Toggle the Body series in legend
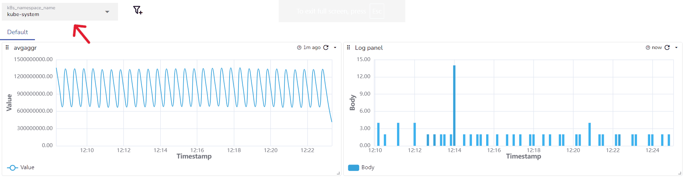684x193 pixels. tap(368, 167)
